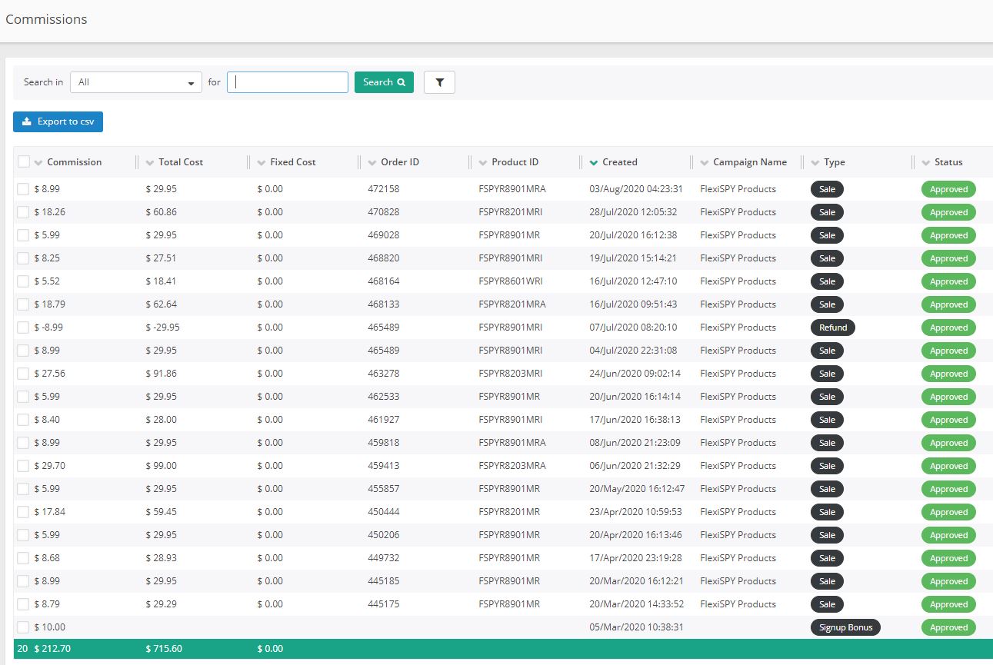
Task: Click the Created column header label
Action: 620,162
